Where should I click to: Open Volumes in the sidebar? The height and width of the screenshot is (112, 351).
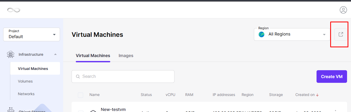click(25, 81)
